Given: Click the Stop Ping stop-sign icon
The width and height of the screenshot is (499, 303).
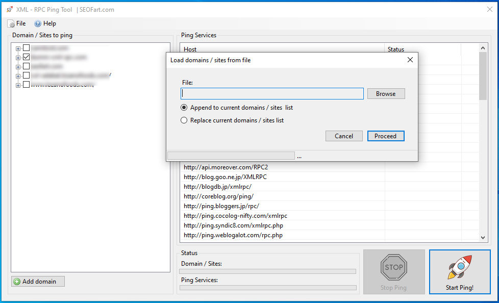Looking at the screenshot, I should 393,267.
